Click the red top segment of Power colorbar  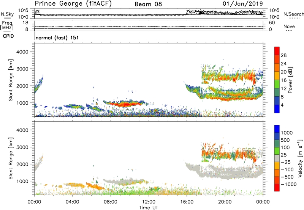click(x=277, y=51)
